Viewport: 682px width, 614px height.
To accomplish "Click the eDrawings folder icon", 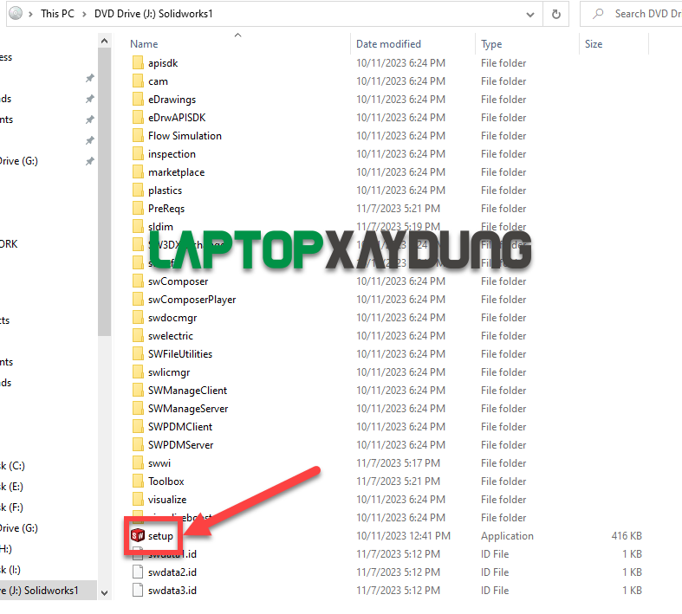I will pos(138,100).
